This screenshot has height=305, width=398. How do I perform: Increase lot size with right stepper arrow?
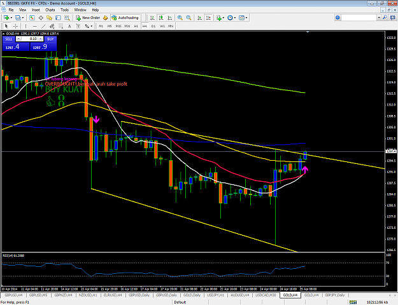[40, 39]
